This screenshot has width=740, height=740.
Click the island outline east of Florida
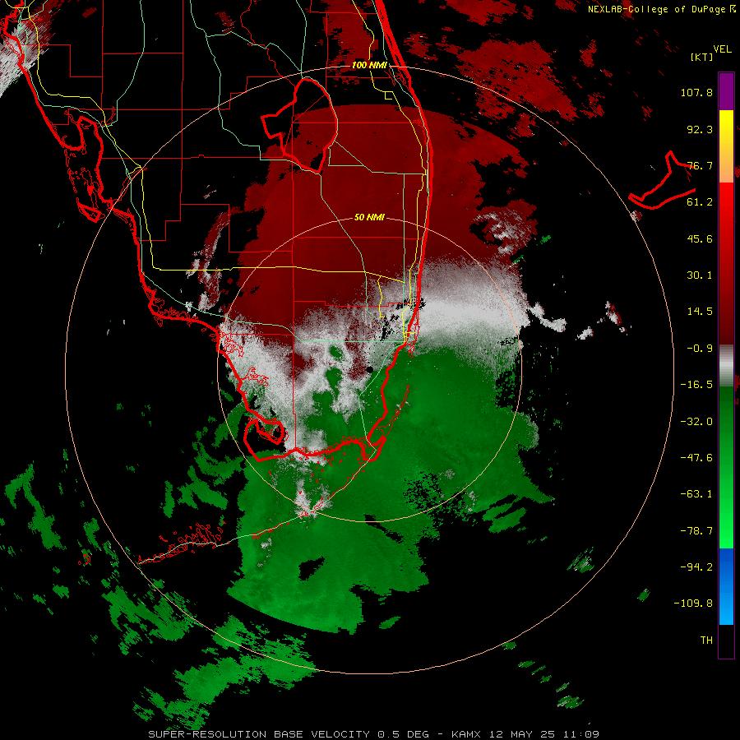click(662, 182)
